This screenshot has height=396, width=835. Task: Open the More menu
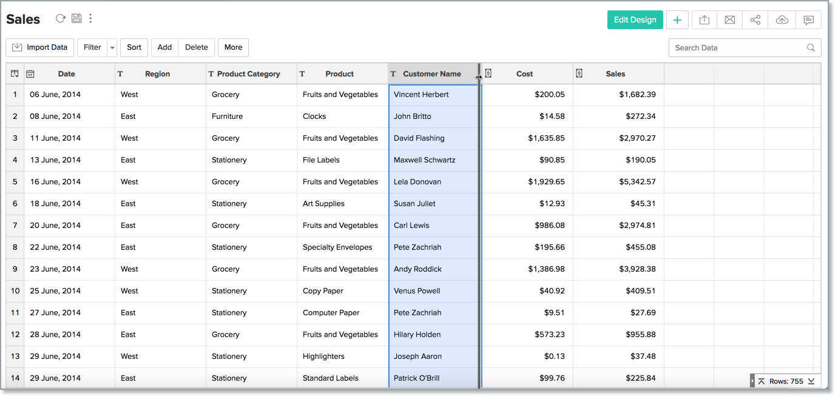click(233, 47)
